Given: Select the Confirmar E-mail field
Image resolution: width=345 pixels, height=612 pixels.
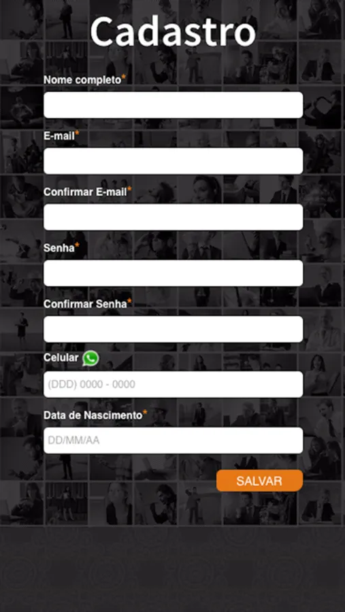Looking at the screenshot, I should coord(173,217).
